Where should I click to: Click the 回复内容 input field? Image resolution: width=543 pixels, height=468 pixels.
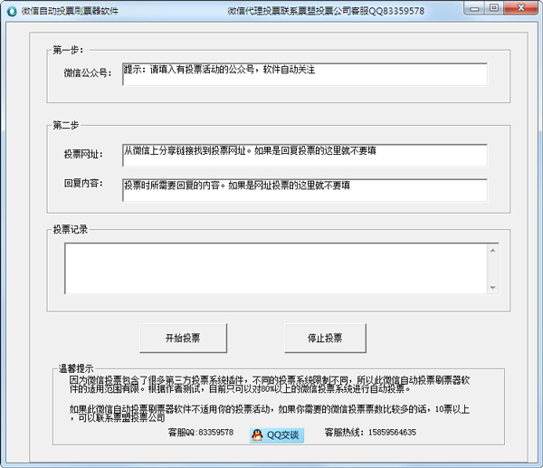[x=305, y=190]
